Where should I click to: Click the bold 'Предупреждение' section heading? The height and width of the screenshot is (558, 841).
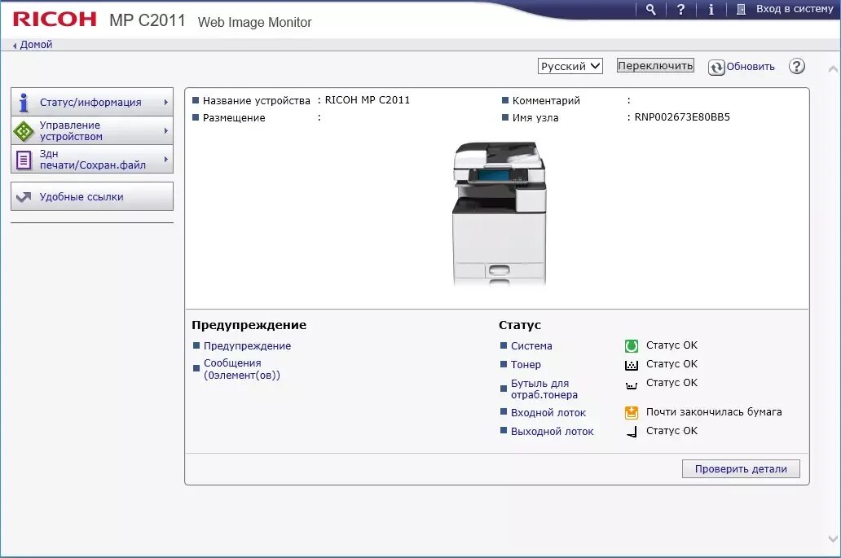pyautogui.click(x=249, y=325)
